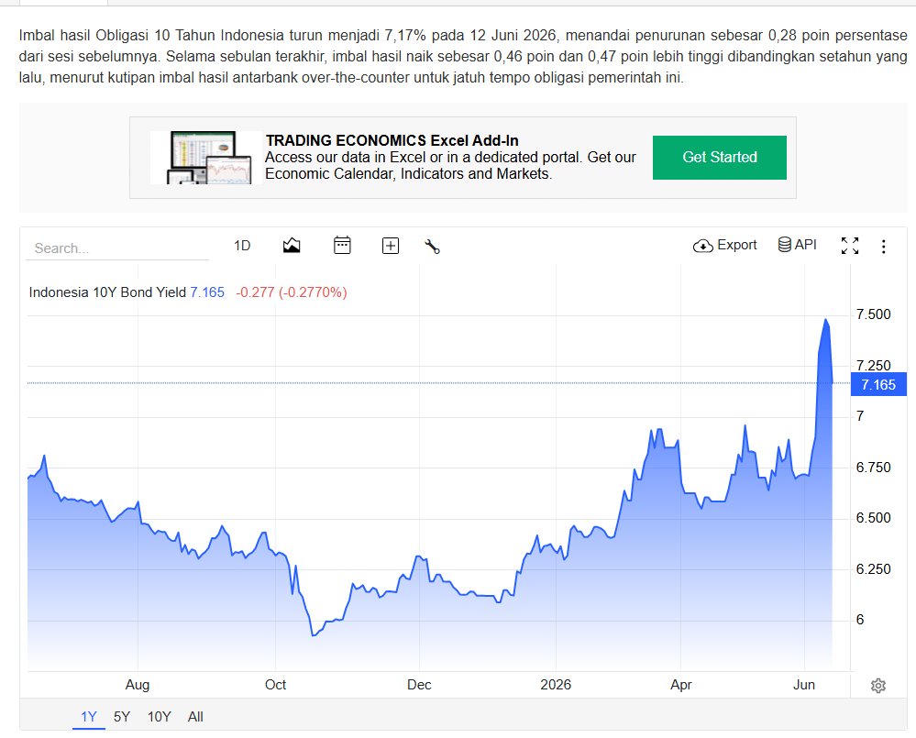Click the 6.750 axis value
The height and width of the screenshot is (738, 916).
(873, 468)
